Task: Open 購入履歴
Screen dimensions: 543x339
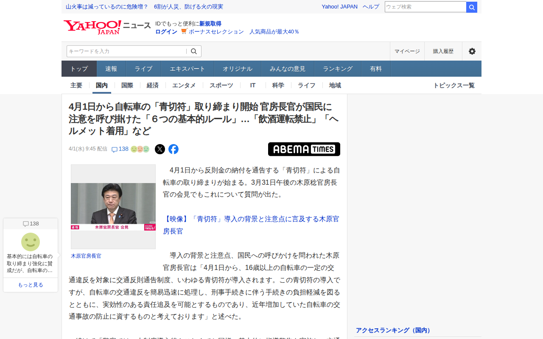Action: coord(443,51)
